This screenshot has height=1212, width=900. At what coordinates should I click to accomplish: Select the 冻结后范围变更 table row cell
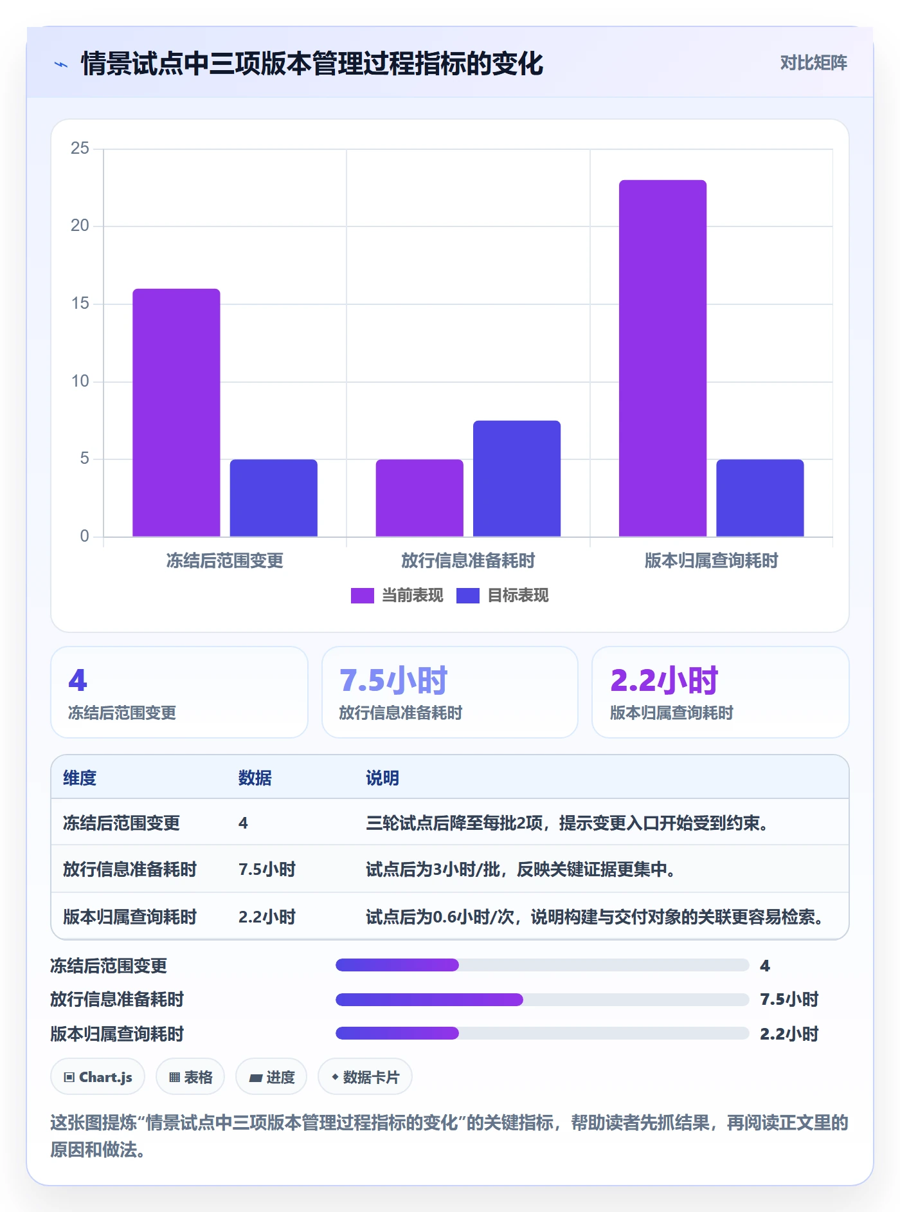(x=122, y=823)
